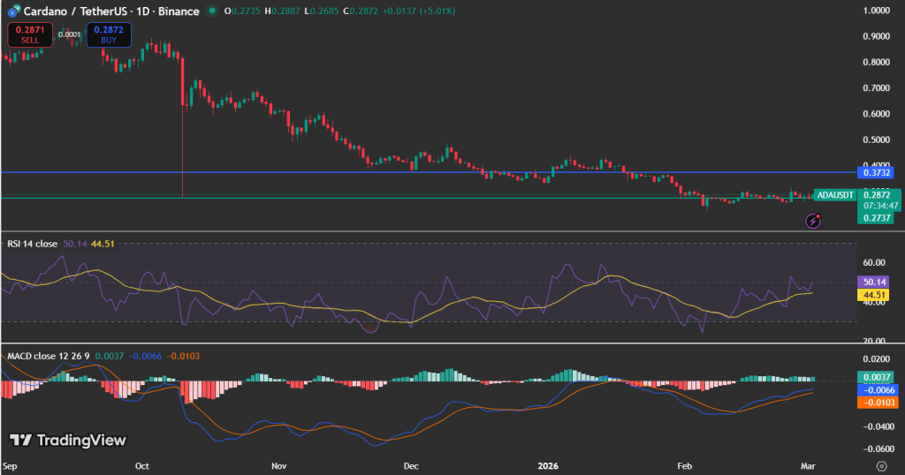
Task: Open chart settings gear icon
Action: pos(881,466)
